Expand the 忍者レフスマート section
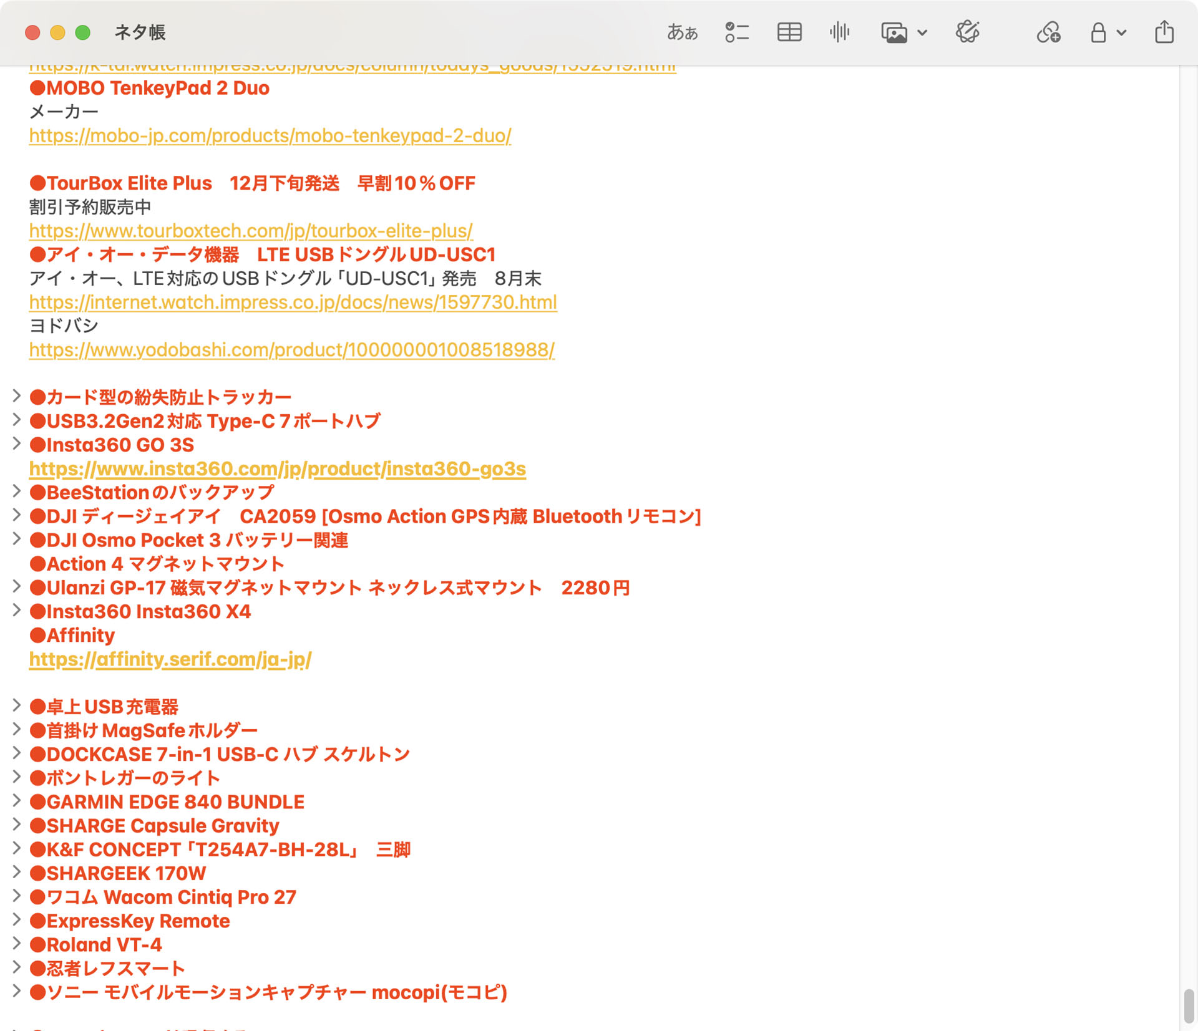The image size is (1198, 1031). coord(17,967)
